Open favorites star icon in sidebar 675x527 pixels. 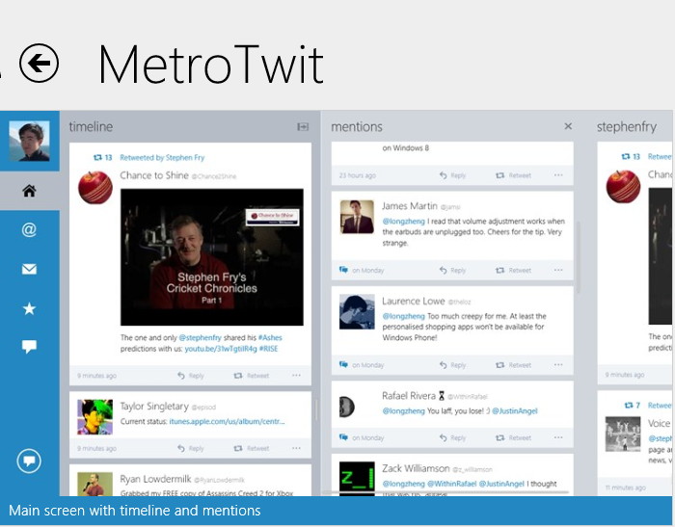click(x=29, y=308)
